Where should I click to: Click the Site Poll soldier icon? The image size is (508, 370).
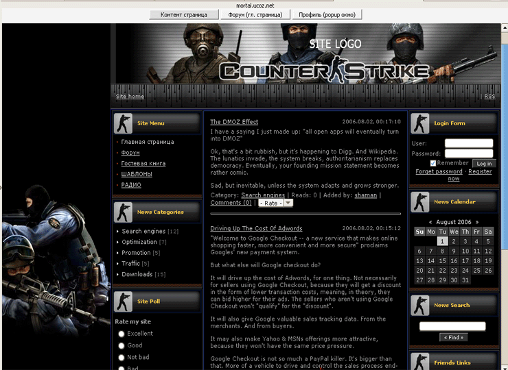pyautogui.click(x=123, y=301)
